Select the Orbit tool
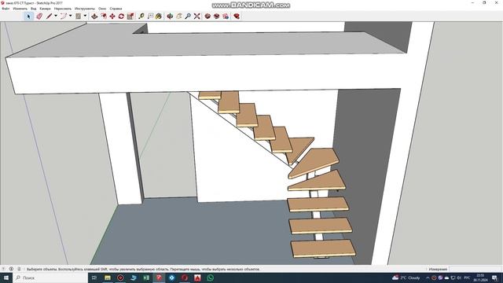The height and width of the screenshot is (283, 503). coord(170,16)
